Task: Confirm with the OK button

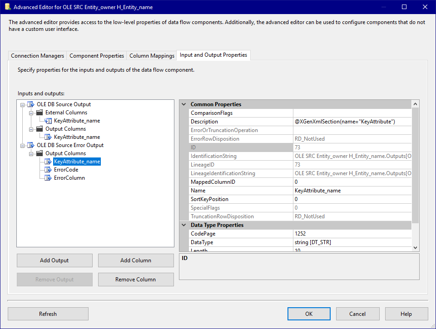Action: (x=309, y=314)
